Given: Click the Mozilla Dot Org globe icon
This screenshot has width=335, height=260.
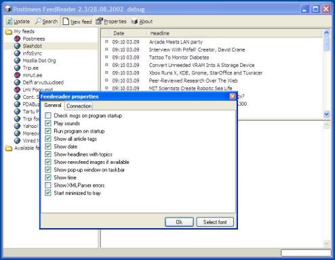Looking at the screenshot, I should [17, 60].
